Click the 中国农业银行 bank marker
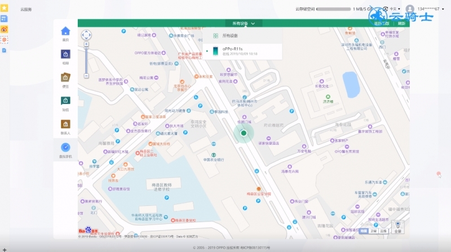The width and height of the screenshot is (451, 252). [214, 155]
